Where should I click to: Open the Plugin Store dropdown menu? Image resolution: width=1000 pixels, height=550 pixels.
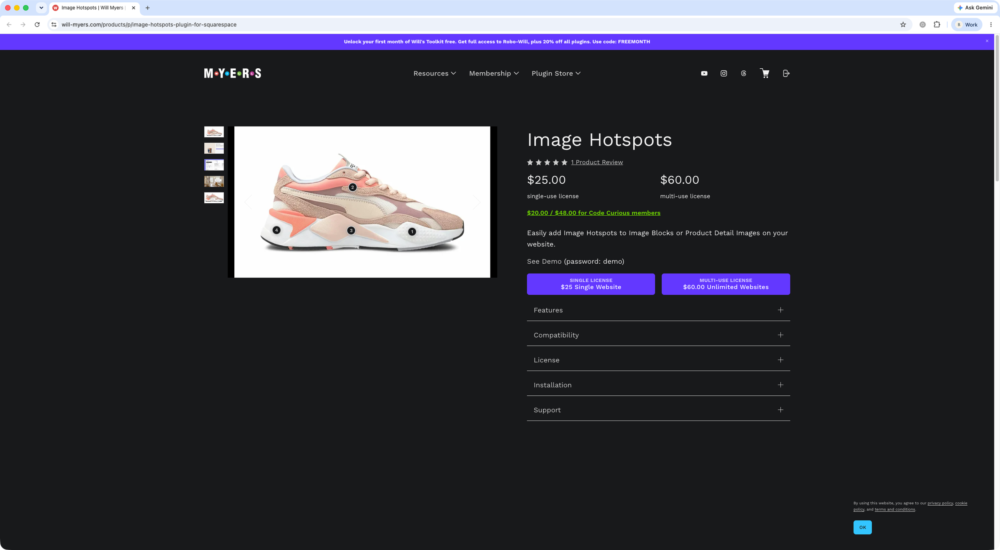[x=556, y=73]
